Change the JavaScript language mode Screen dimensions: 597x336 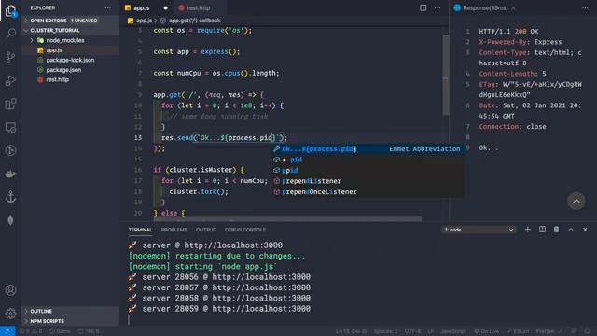coord(453,331)
